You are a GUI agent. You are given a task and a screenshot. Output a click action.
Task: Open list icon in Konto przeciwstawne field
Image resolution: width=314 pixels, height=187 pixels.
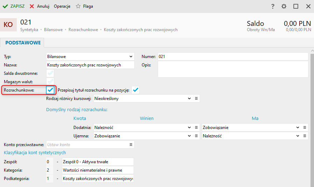coord(131,144)
